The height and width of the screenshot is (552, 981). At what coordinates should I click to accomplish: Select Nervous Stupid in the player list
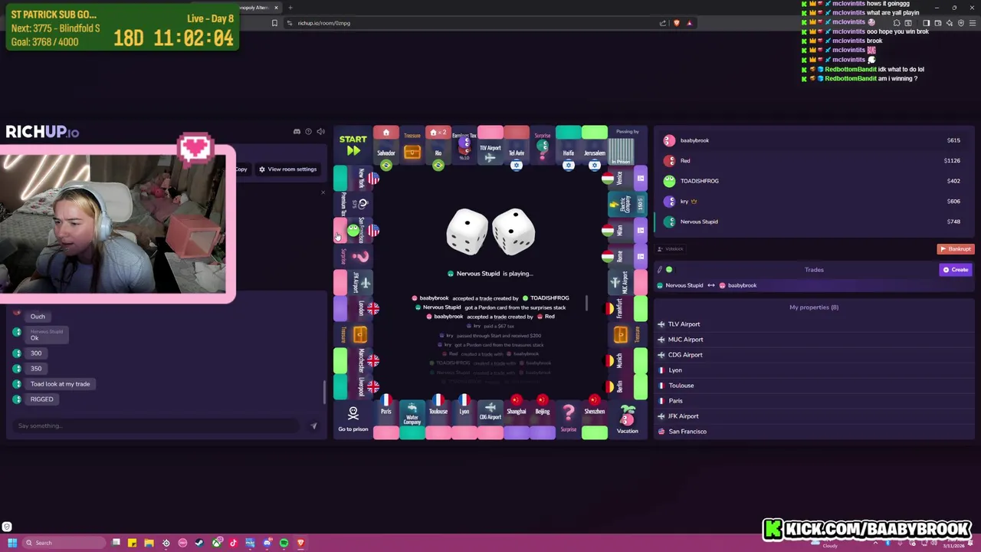pos(814,222)
